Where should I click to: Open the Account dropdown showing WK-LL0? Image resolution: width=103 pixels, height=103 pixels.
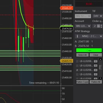[83, 26]
